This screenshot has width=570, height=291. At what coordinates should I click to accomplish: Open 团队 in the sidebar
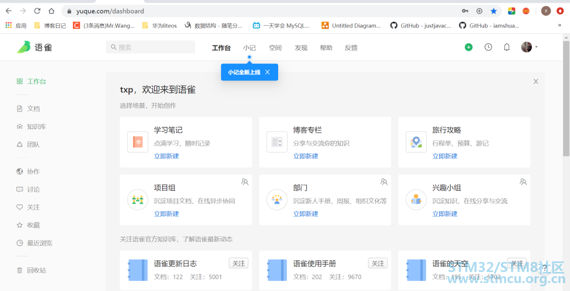pyautogui.click(x=28, y=144)
